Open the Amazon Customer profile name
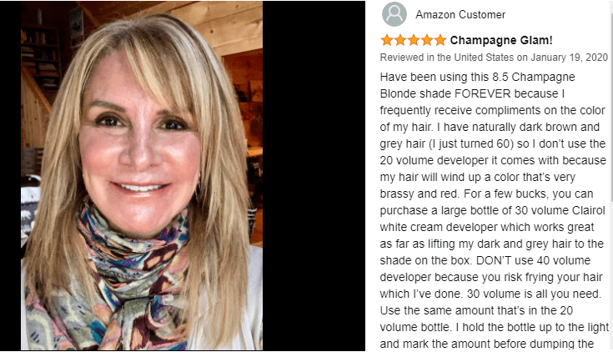 (x=460, y=14)
